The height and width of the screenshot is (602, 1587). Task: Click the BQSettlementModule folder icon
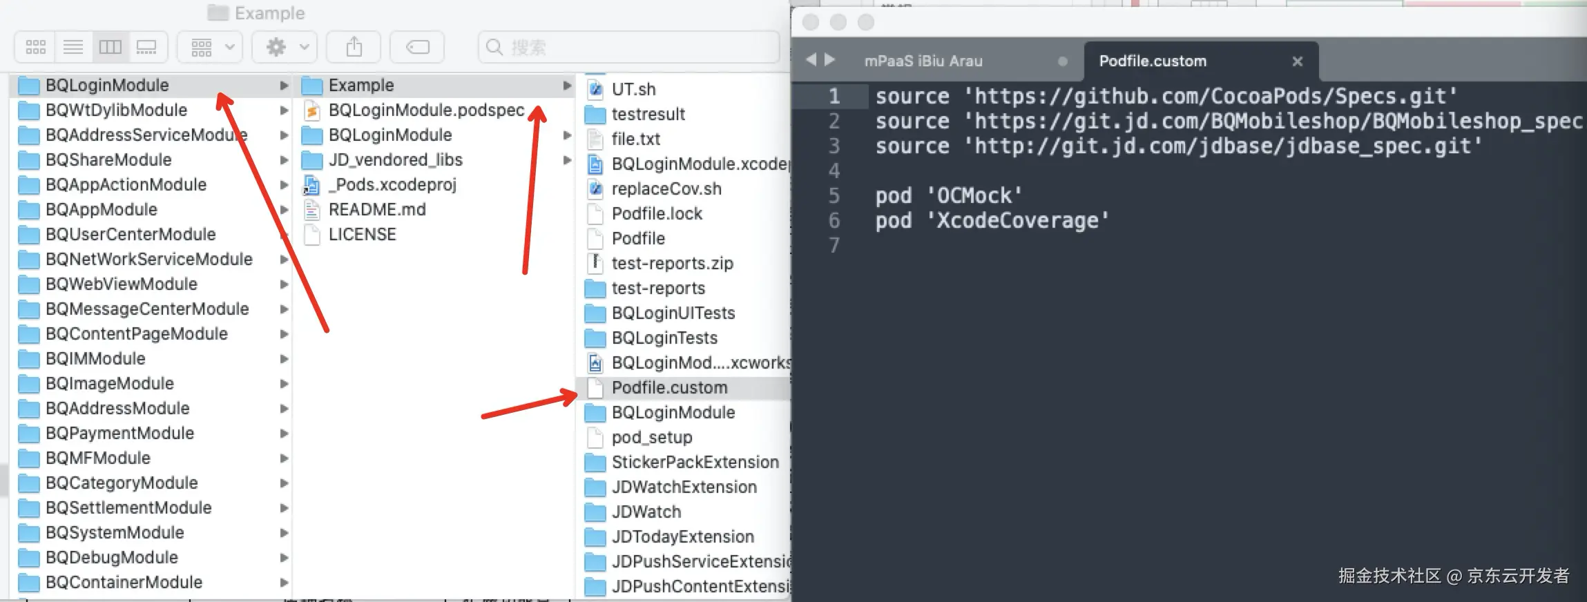click(28, 508)
